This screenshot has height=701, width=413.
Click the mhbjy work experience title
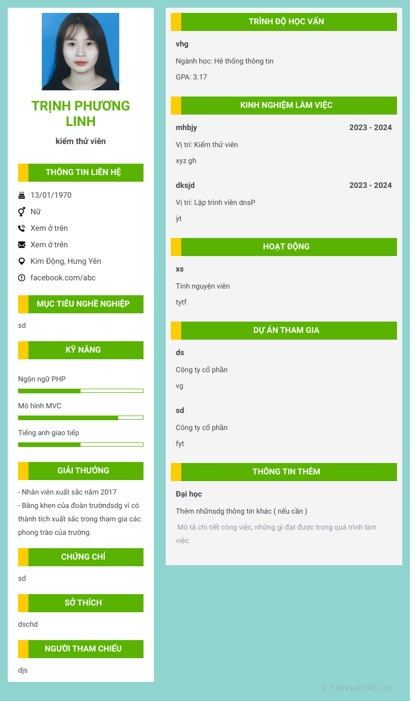(x=186, y=128)
